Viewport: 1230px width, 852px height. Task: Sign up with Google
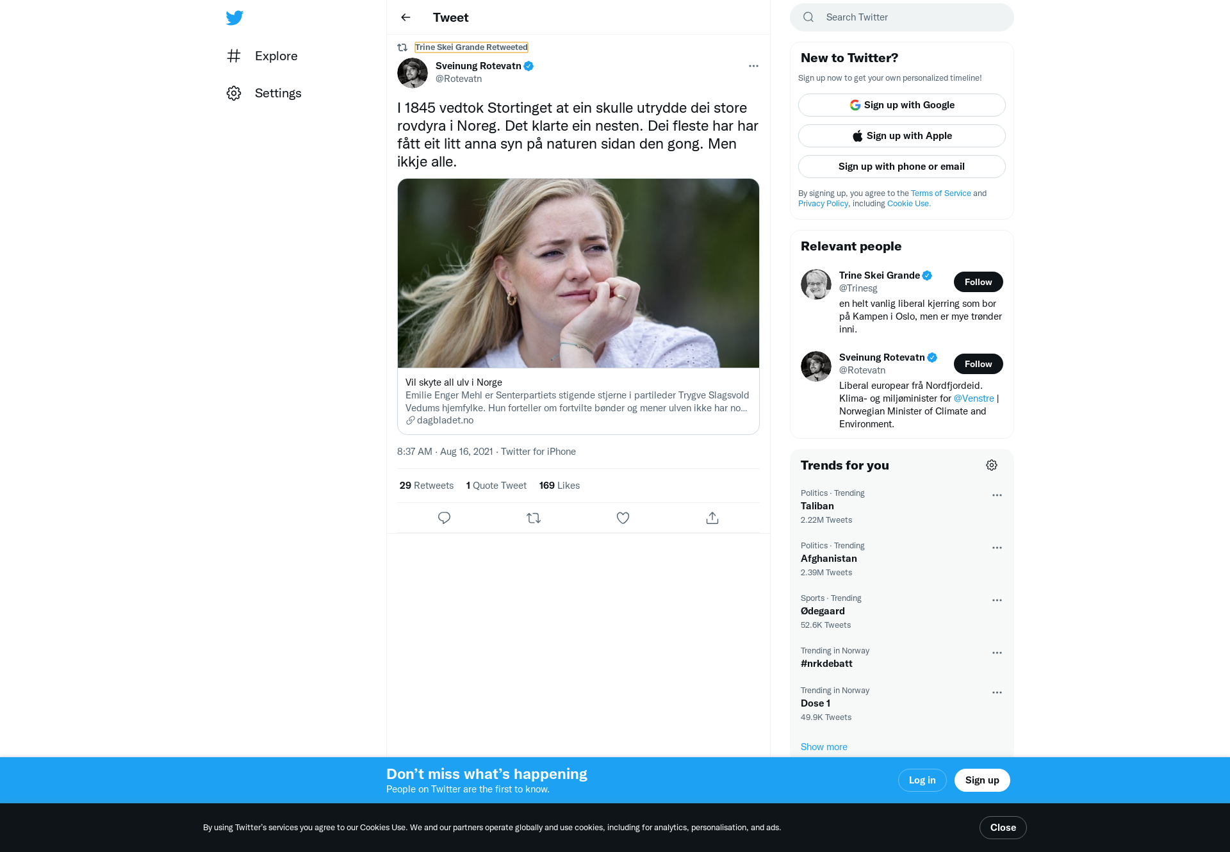coord(902,105)
